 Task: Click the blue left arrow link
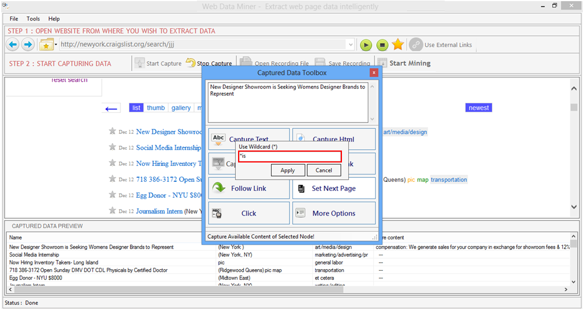[x=111, y=108]
